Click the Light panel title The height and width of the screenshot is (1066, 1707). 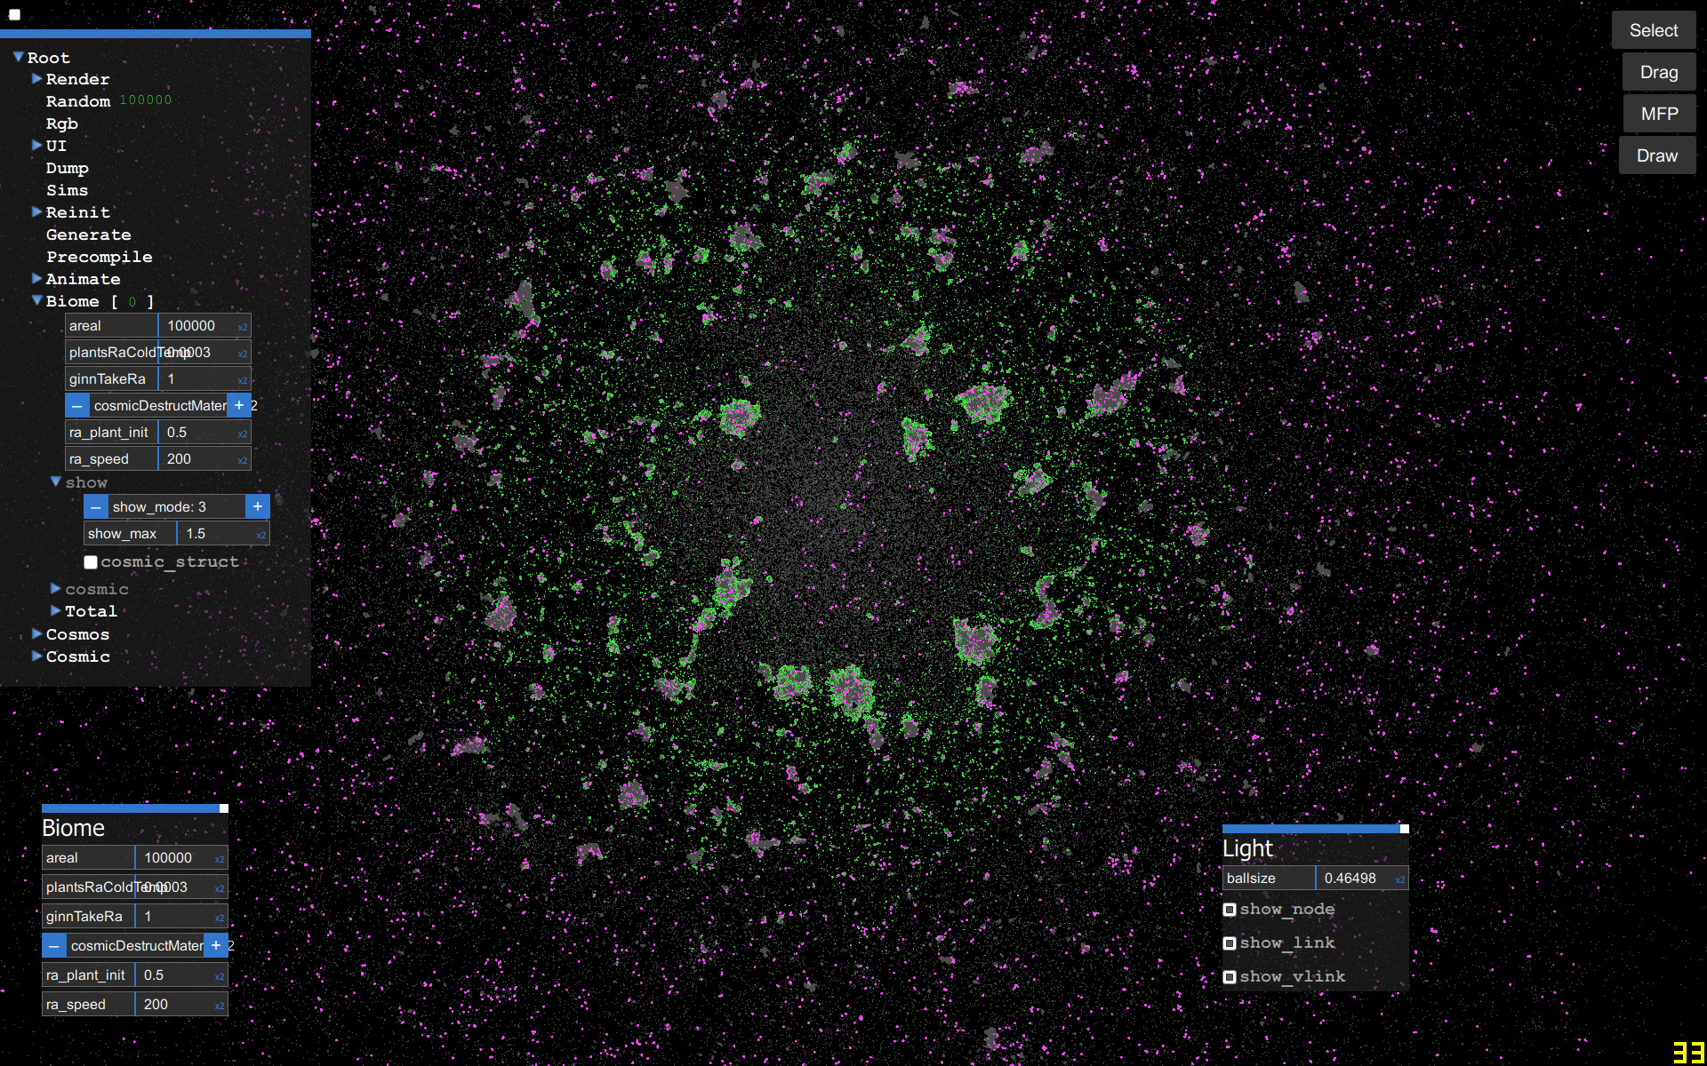pos(1247,848)
